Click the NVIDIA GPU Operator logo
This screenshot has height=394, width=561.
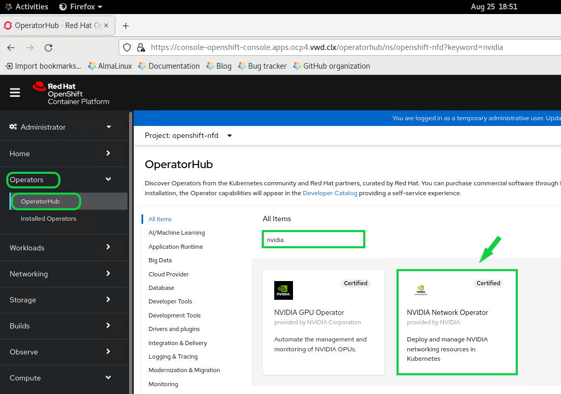[x=283, y=290]
